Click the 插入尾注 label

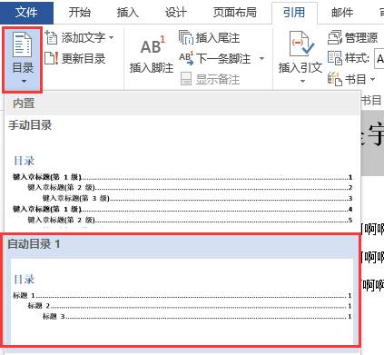click(x=218, y=38)
